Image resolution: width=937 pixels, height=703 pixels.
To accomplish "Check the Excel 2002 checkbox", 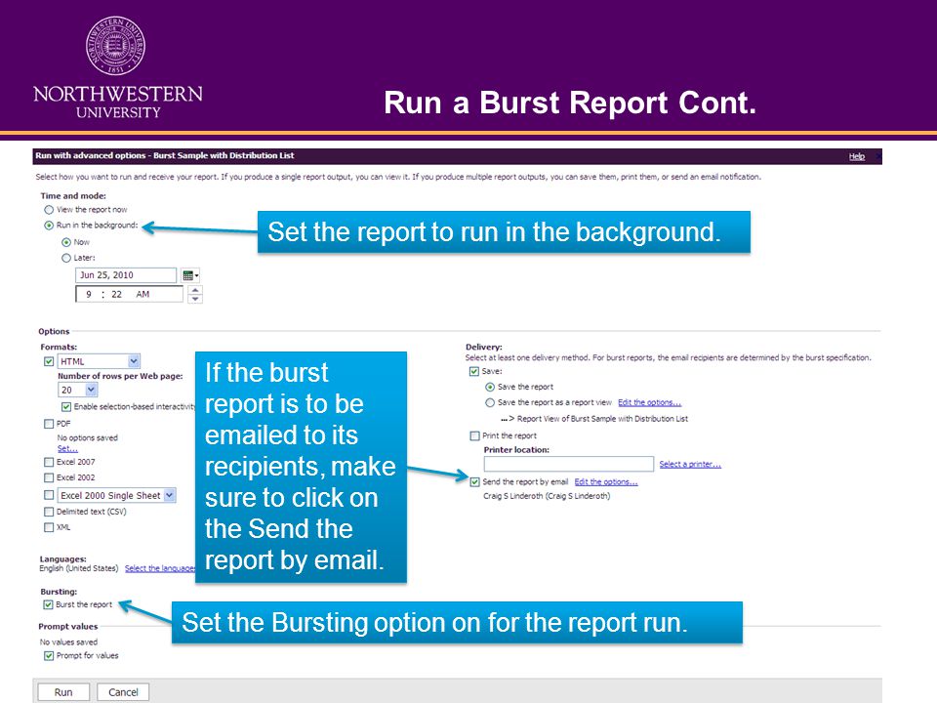I will click(x=49, y=477).
